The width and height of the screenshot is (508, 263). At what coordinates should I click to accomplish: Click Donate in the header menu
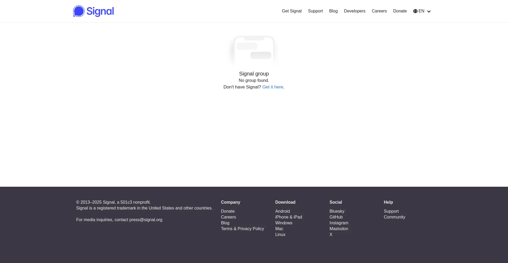tap(400, 11)
